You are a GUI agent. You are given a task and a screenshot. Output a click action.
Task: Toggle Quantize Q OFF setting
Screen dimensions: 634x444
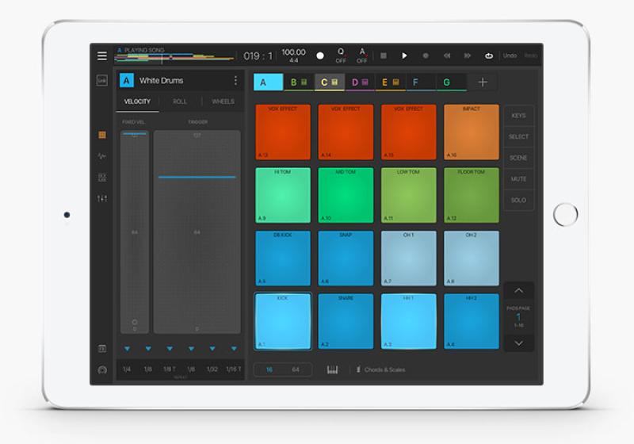tap(341, 55)
